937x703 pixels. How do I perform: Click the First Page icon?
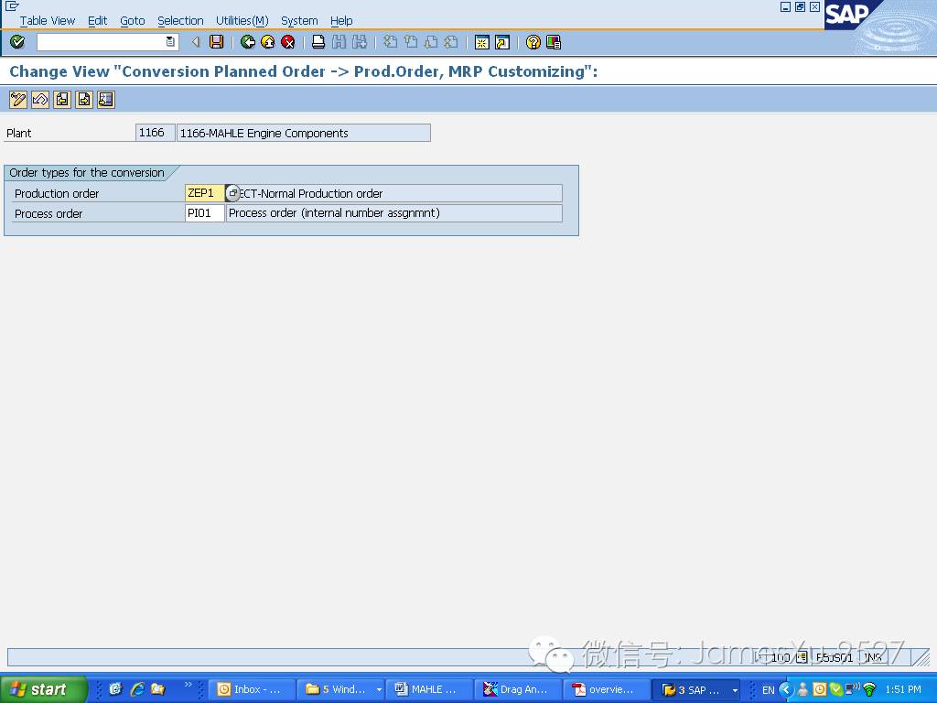coord(390,42)
